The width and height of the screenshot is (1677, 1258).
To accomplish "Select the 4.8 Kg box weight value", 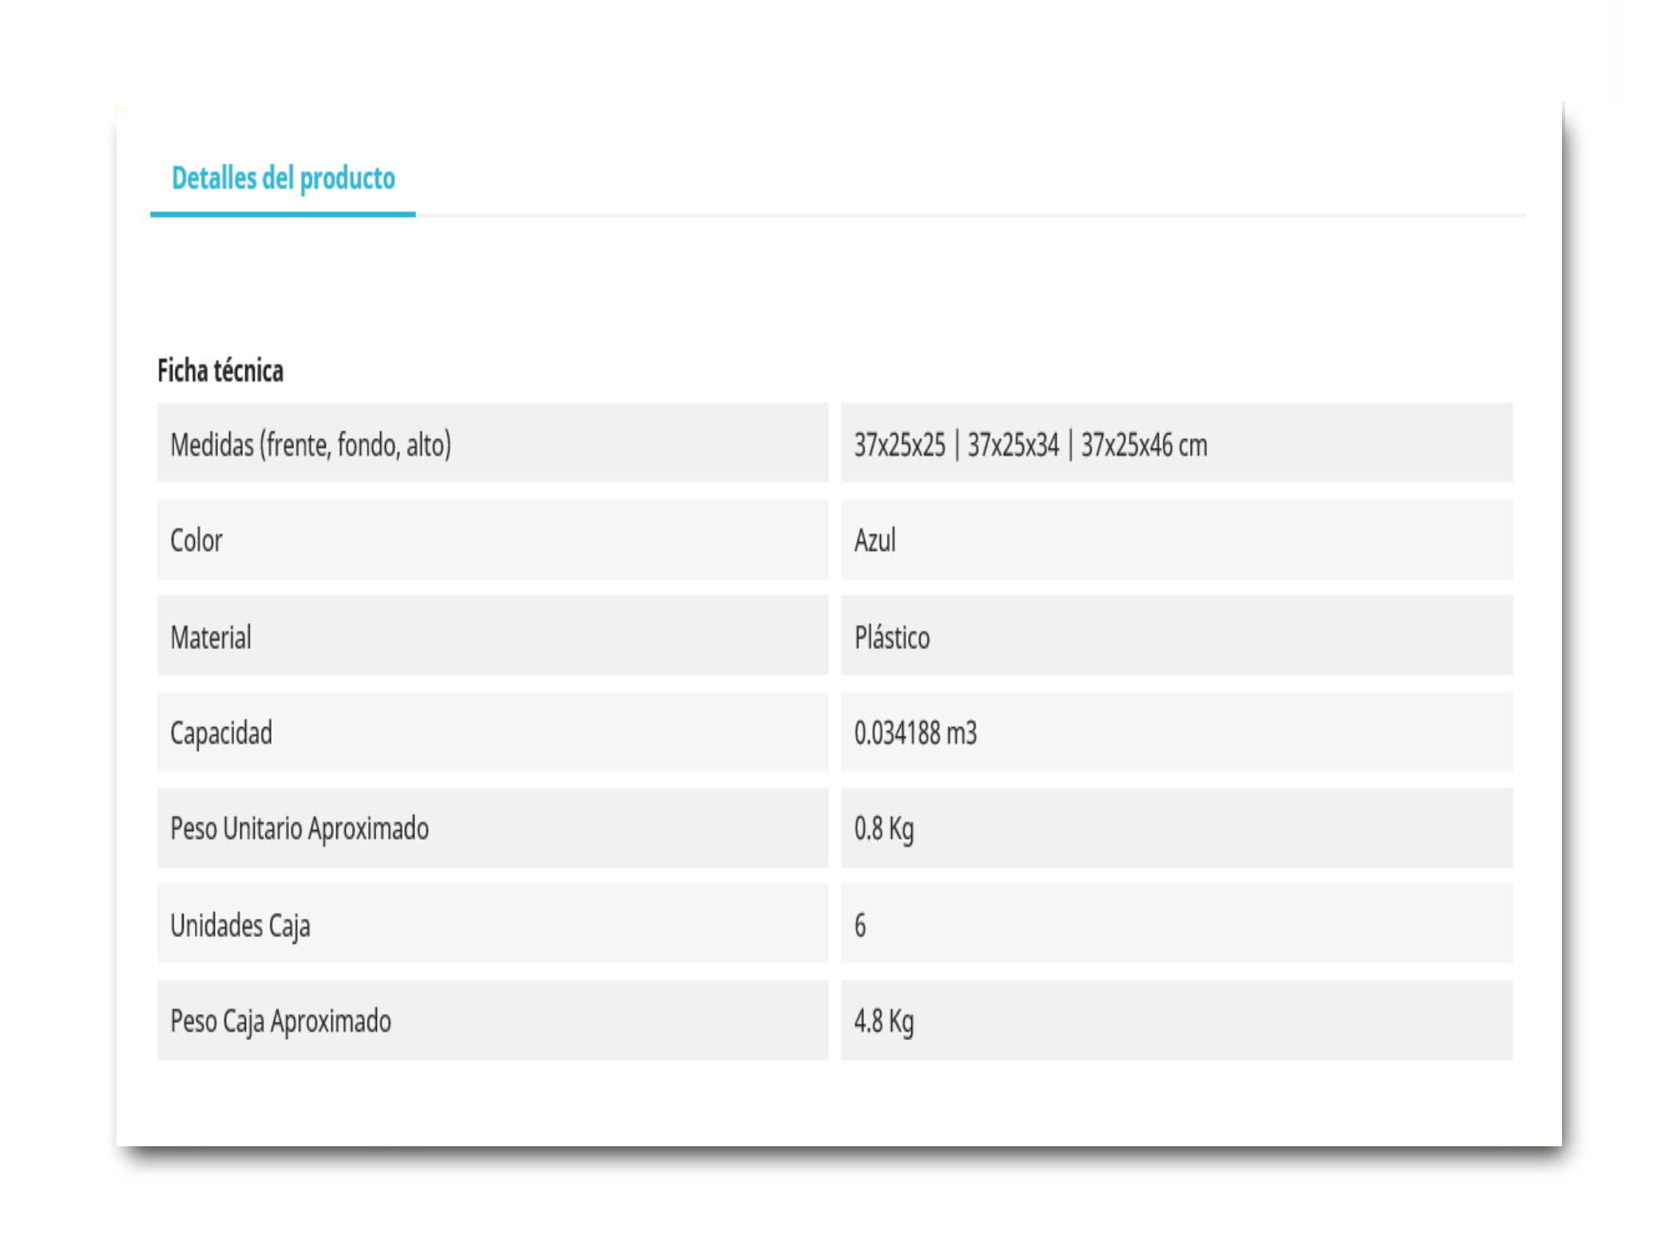I will click(884, 1022).
